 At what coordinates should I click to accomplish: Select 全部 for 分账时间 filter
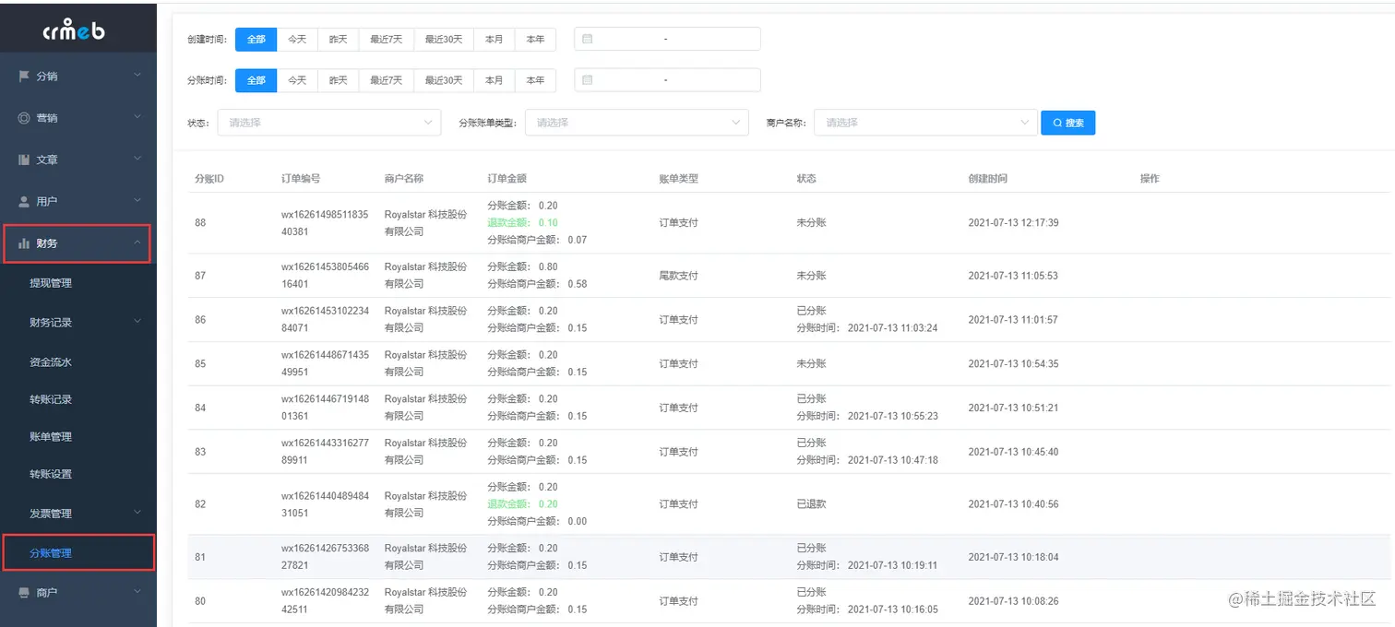pos(256,80)
